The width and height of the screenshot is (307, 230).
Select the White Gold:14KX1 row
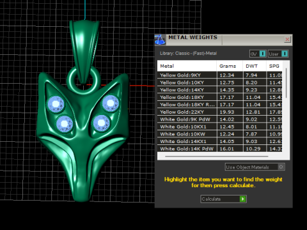tap(220, 141)
